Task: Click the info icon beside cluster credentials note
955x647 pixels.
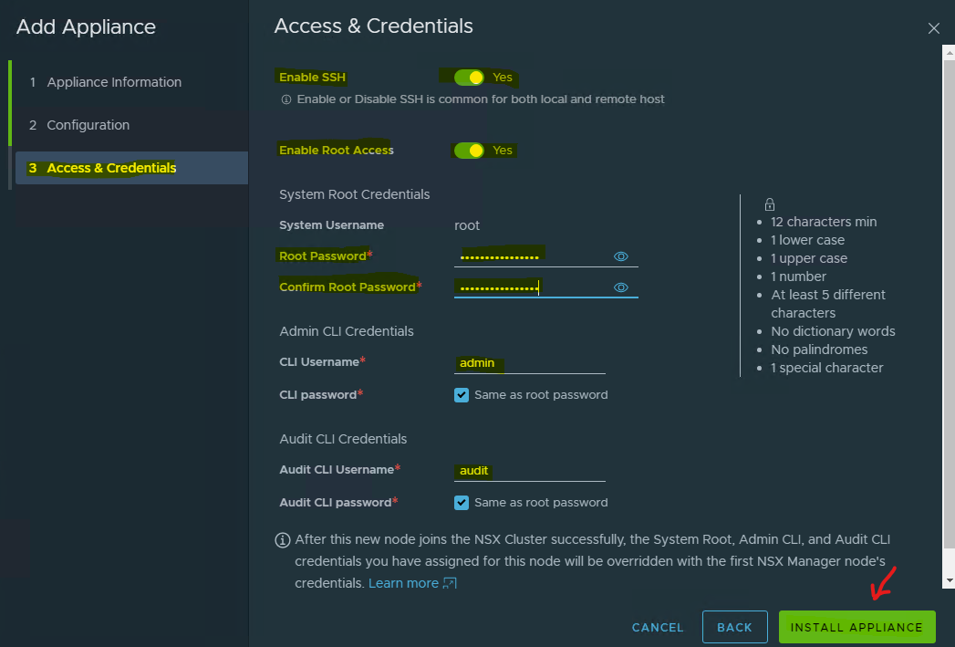Action: tap(283, 540)
